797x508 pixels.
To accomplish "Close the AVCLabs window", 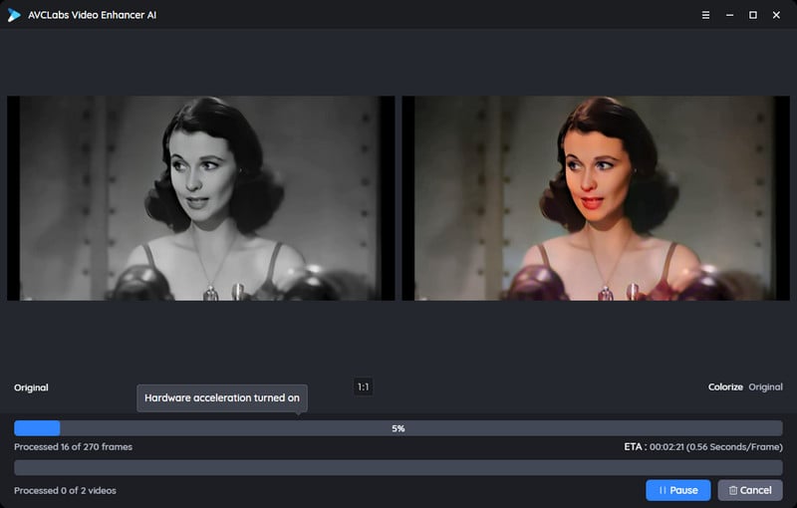I will pyautogui.click(x=776, y=15).
